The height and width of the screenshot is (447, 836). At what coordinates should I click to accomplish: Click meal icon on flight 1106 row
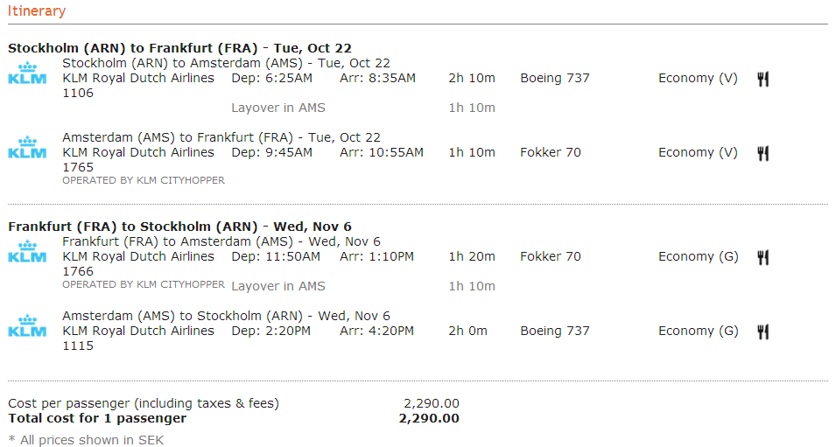(x=763, y=79)
